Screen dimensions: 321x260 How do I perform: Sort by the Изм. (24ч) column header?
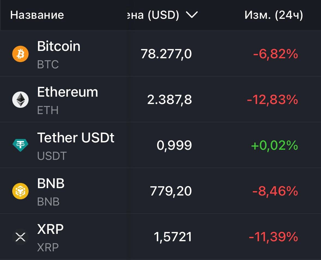pyautogui.click(x=274, y=15)
